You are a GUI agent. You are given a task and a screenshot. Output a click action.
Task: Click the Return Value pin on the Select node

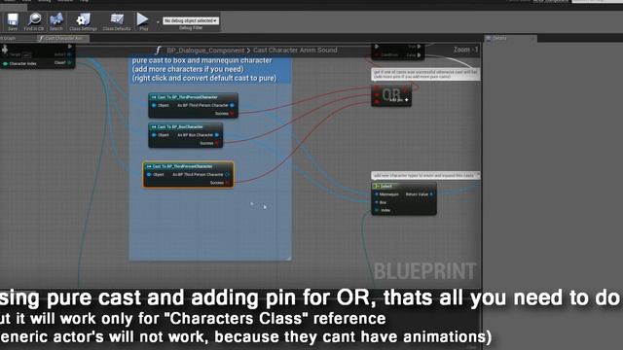point(431,194)
